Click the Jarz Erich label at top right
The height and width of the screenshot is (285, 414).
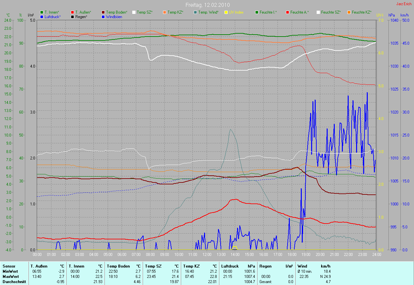pyautogui.click(x=404, y=4)
